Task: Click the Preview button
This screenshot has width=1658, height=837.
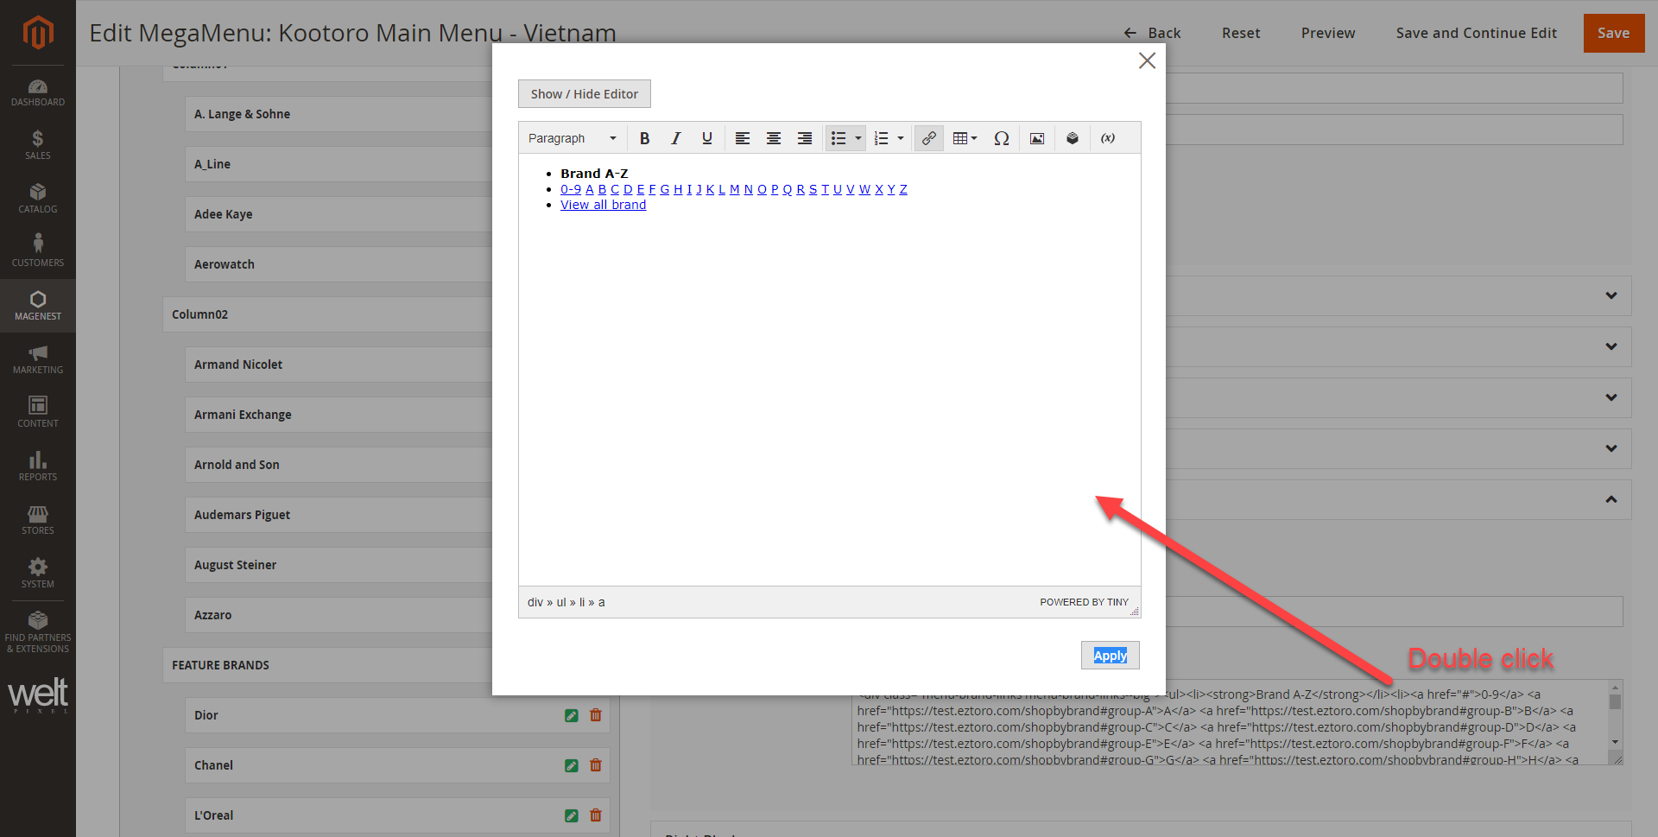Action: [x=1328, y=33]
